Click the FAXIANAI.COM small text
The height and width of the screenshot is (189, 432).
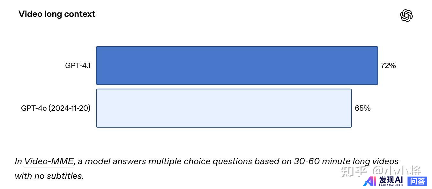[x=391, y=185]
